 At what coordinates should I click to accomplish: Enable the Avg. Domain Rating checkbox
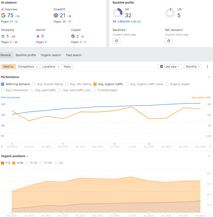click(34, 84)
